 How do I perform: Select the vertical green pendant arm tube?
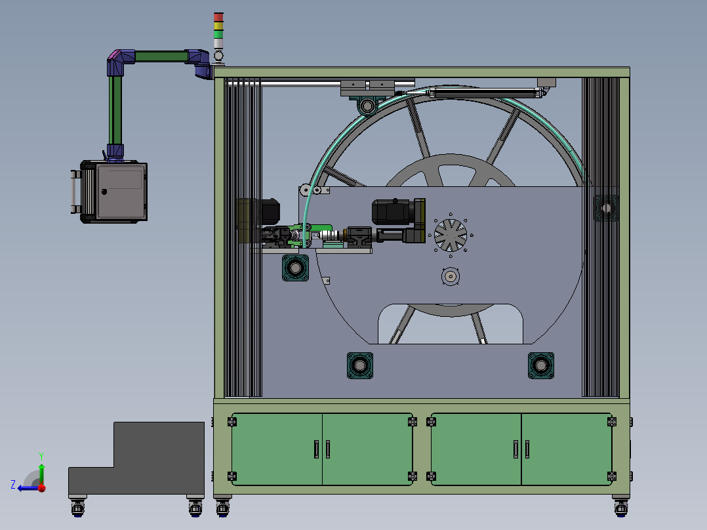coord(115,110)
